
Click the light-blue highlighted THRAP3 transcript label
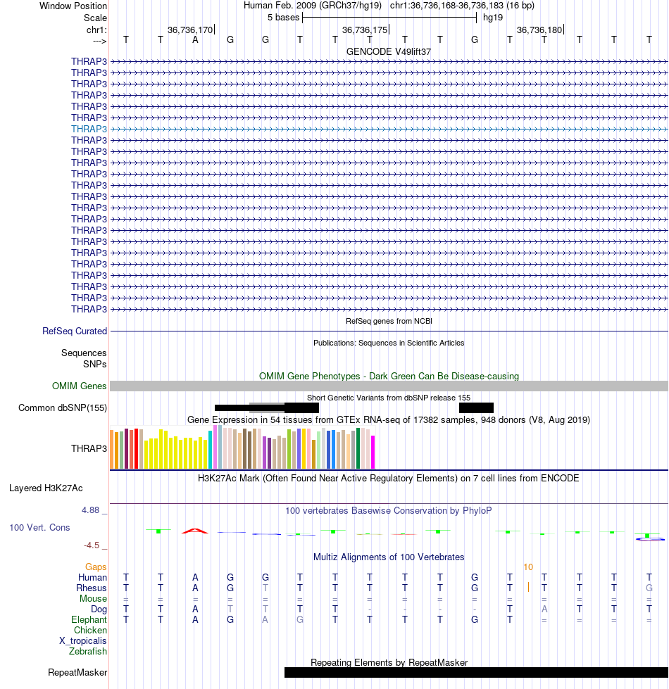[x=89, y=129]
